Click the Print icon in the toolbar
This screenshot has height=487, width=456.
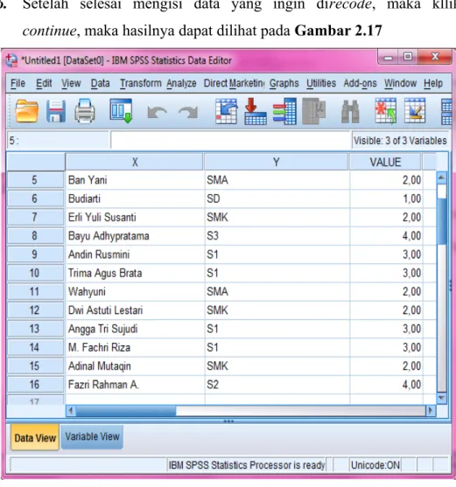(85, 111)
